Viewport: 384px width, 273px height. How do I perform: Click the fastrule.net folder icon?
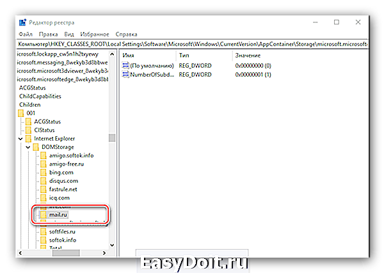coord(44,189)
